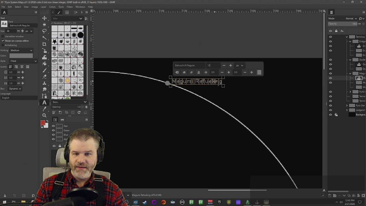This screenshot has height=206, width=366.
Task: Uncheck Show on-canvas editor
Action: tap(3, 41)
